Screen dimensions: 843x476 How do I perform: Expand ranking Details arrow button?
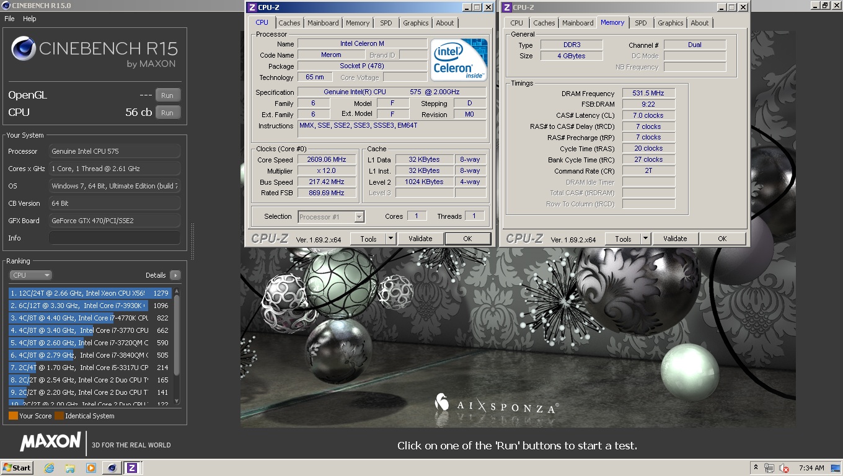pyautogui.click(x=175, y=275)
